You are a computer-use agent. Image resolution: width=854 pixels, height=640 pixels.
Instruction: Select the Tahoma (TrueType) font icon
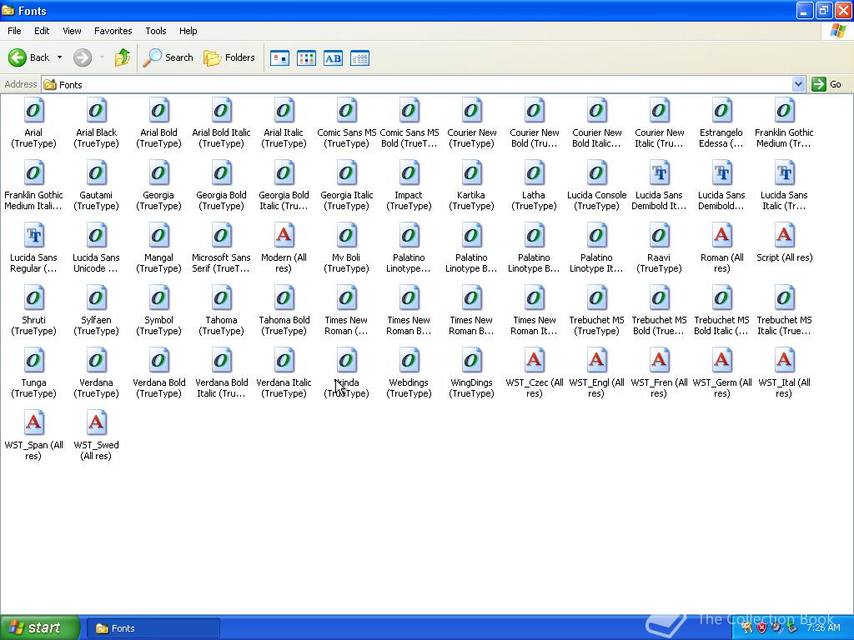(x=221, y=298)
